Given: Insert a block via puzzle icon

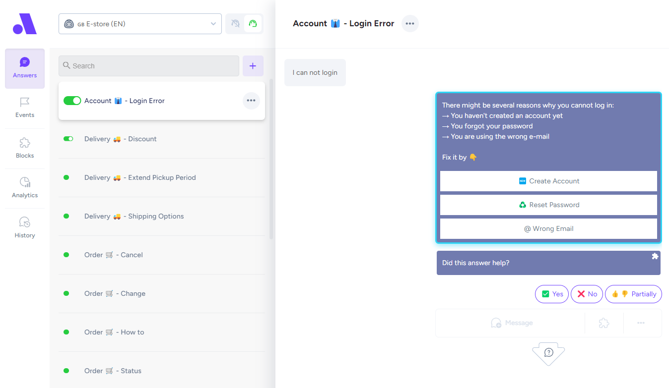Looking at the screenshot, I should (604, 323).
